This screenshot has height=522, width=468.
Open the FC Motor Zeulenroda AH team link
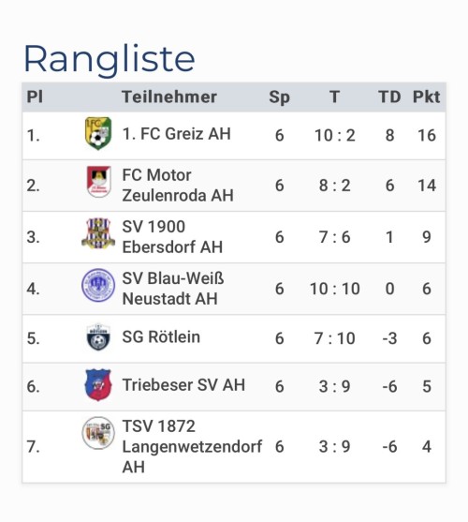click(178, 186)
